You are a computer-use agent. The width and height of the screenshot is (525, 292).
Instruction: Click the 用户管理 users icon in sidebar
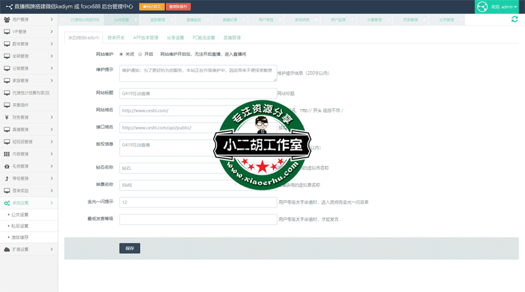(x=7, y=20)
